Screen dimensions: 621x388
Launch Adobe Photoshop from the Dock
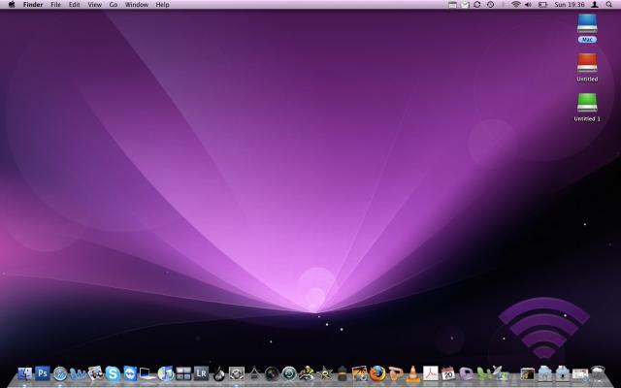click(43, 373)
